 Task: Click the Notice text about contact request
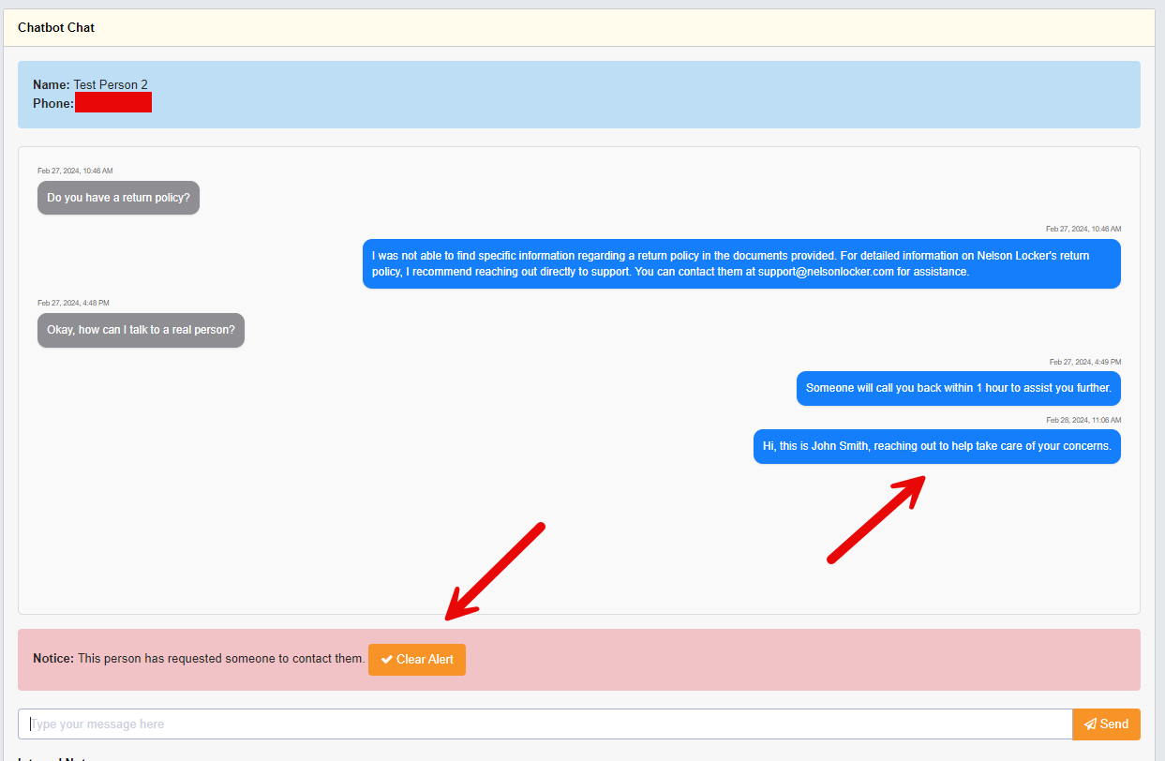pos(199,659)
